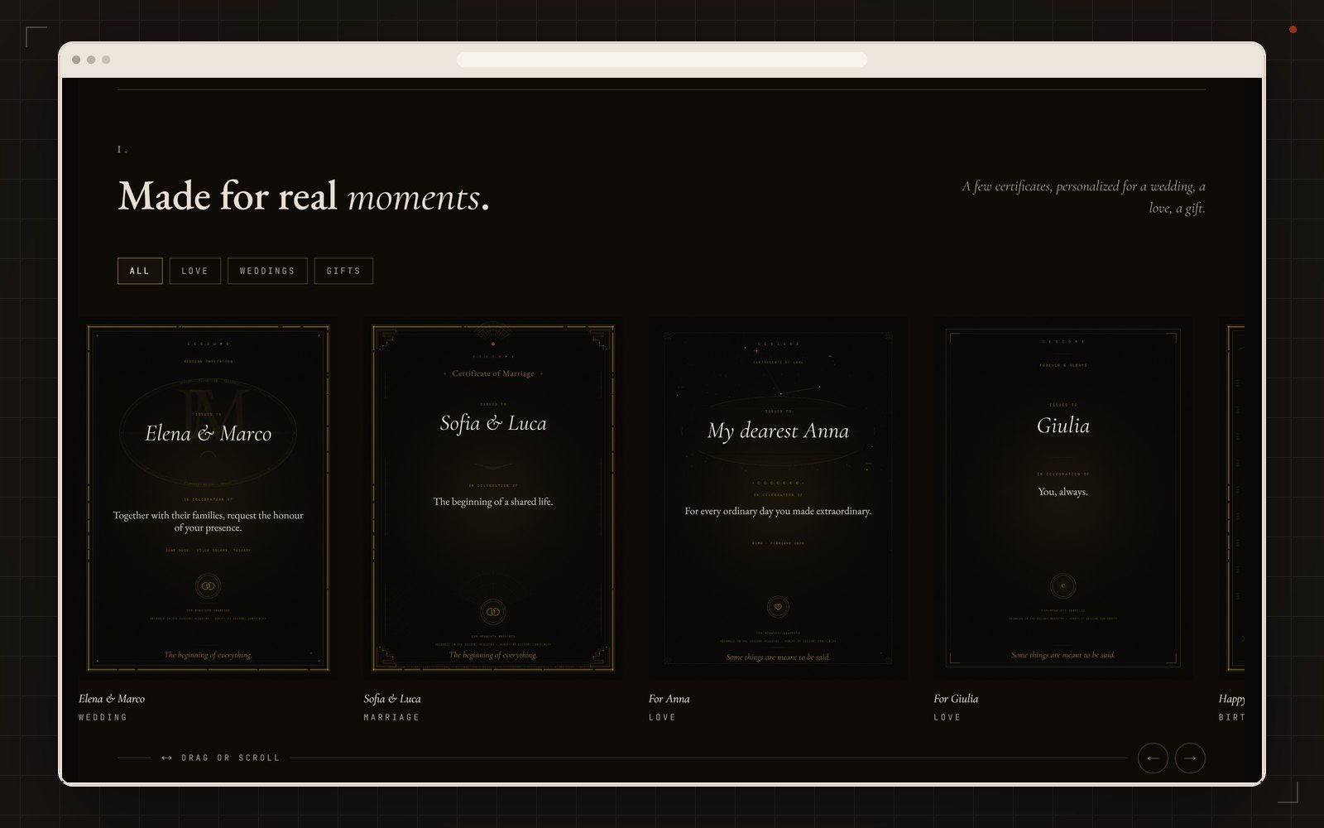Go to next carousel slide arrow
The height and width of the screenshot is (828, 1324).
pos(1190,758)
